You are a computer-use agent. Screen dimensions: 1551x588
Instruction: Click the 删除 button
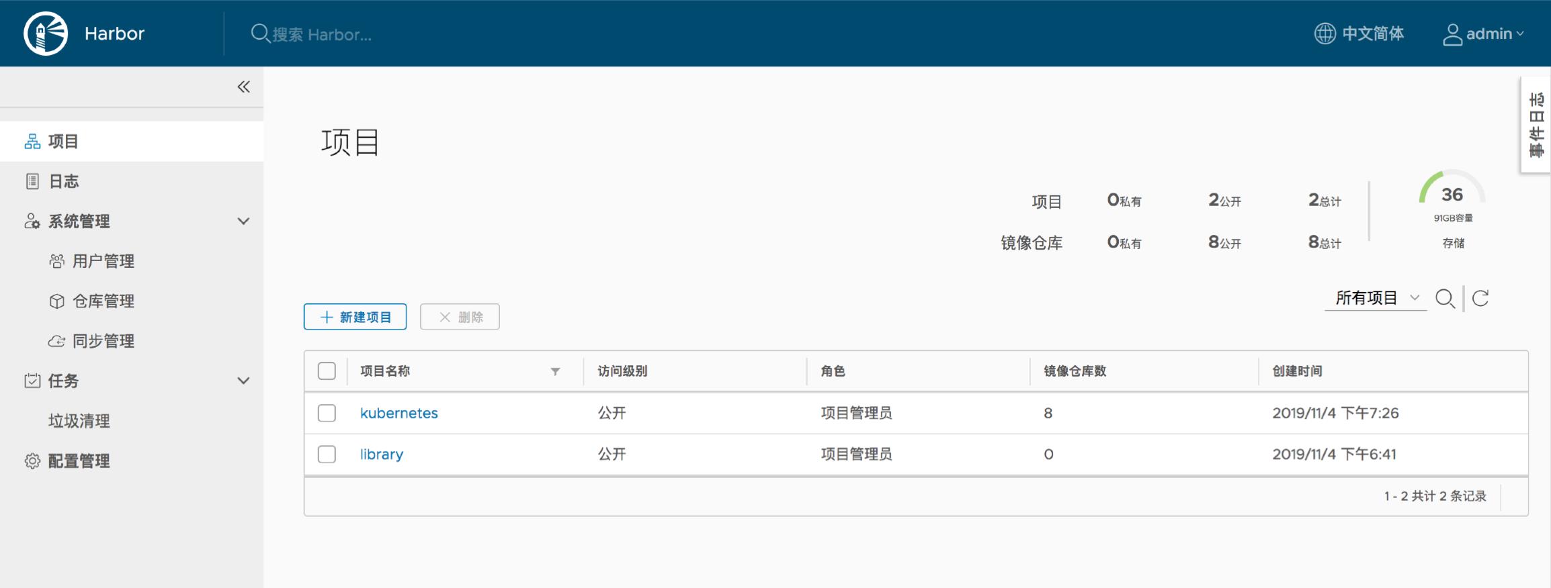(x=460, y=317)
